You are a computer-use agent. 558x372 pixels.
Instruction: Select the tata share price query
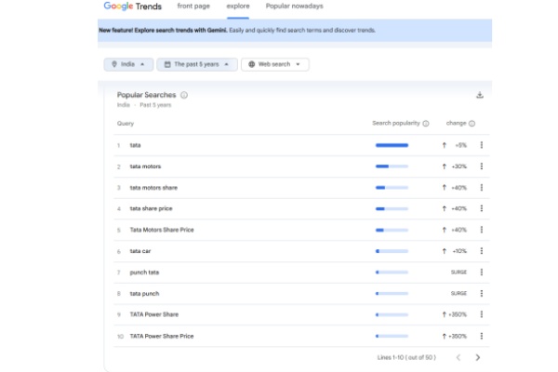pyautogui.click(x=151, y=208)
